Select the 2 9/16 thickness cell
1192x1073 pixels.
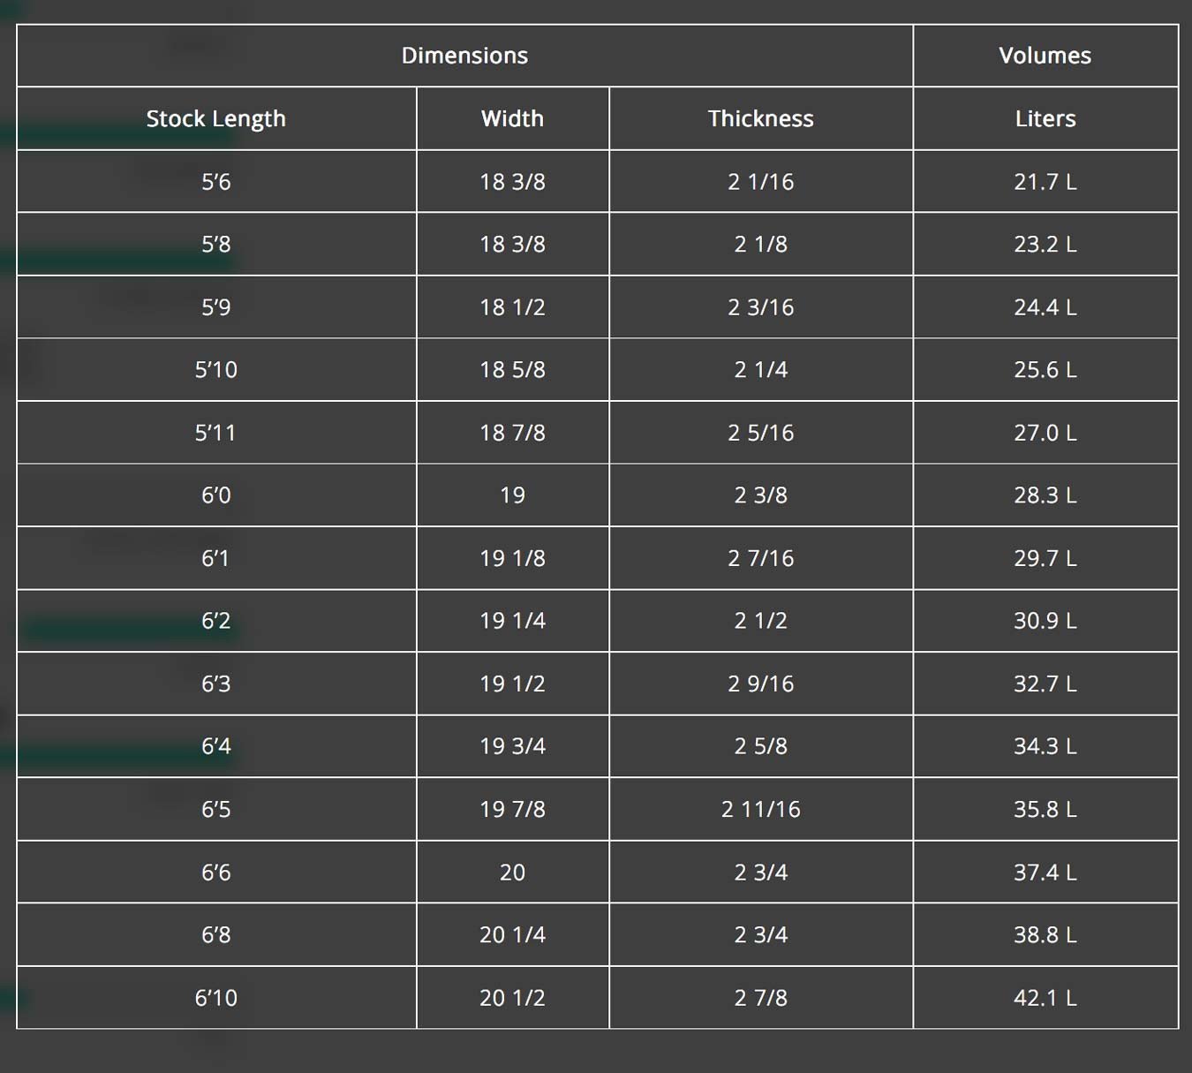click(760, 683)
